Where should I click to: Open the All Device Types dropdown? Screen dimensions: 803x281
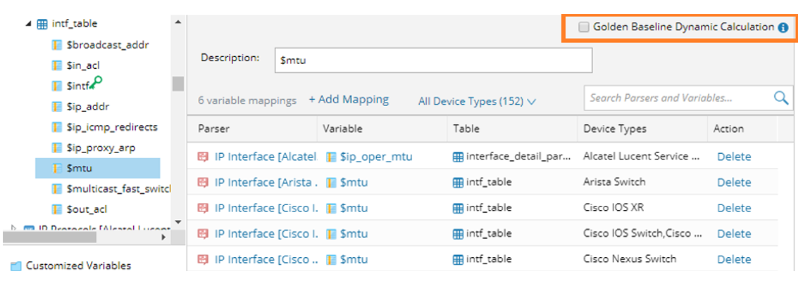point(477,101)
